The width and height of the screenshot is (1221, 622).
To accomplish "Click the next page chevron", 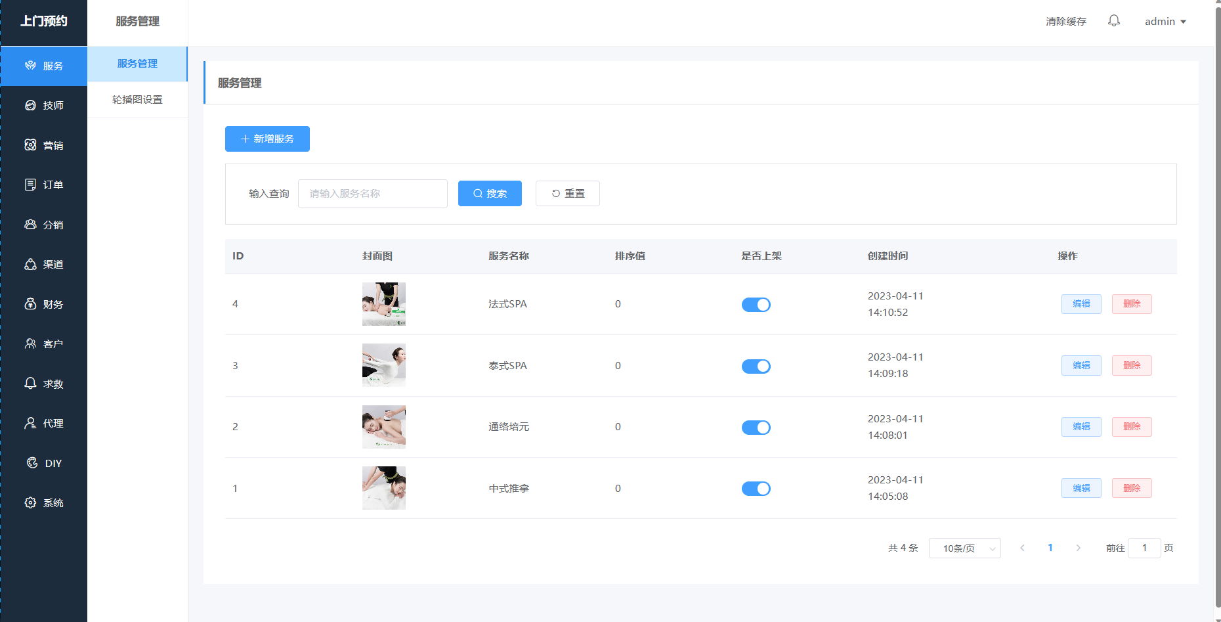I will [x=1078, y=548].
